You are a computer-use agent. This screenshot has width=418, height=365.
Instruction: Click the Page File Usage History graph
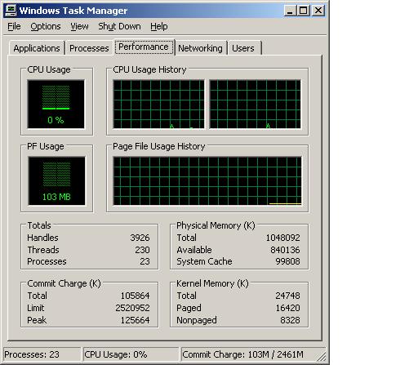[x=207, y=181]
